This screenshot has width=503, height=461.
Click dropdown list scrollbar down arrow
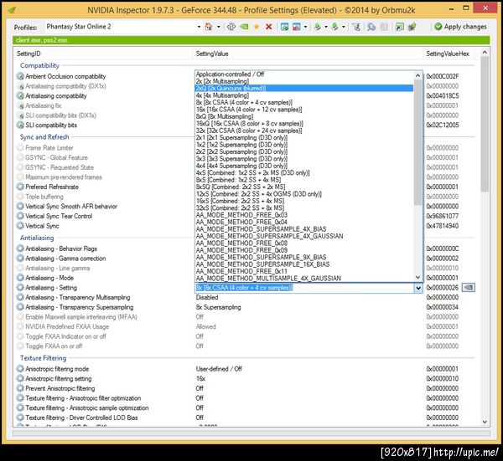tap(418, 277)
